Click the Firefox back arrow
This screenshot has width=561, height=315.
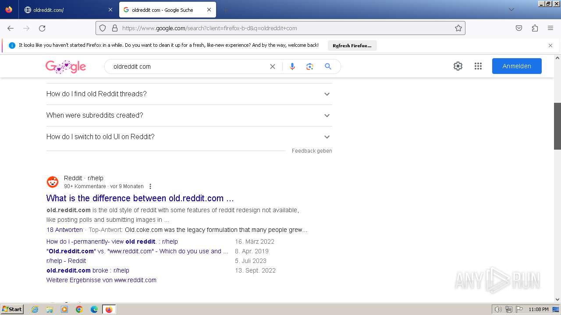point(11,28)
